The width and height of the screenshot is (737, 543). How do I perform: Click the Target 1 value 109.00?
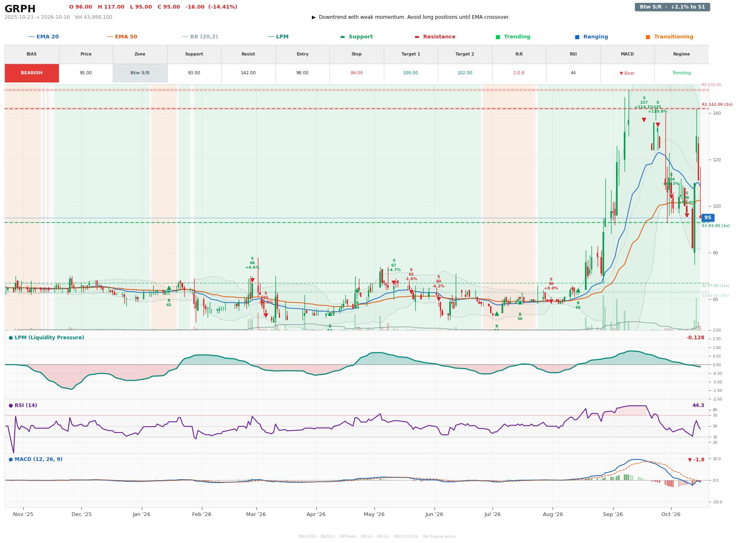(x=410, y=73)
